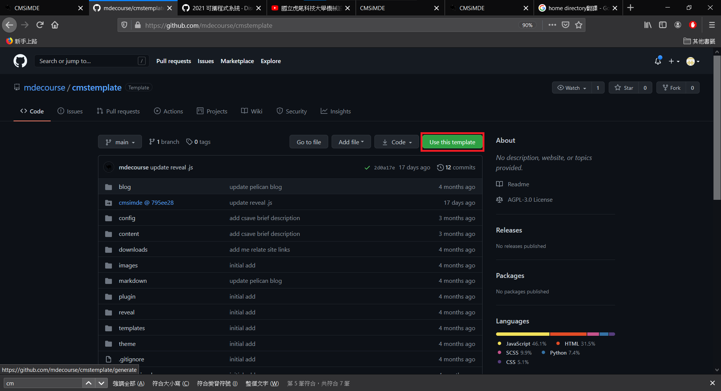Open the 12 commits history link
The width and height of the screenshot is (721, 391).
pos(456,168)
